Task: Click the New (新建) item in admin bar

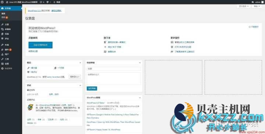Action: pos(57,2)
